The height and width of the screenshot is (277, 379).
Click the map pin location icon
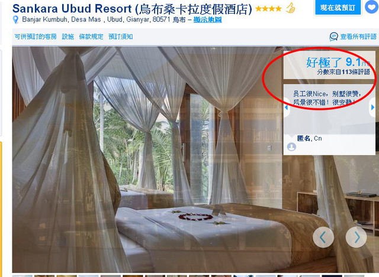(15, 19)
